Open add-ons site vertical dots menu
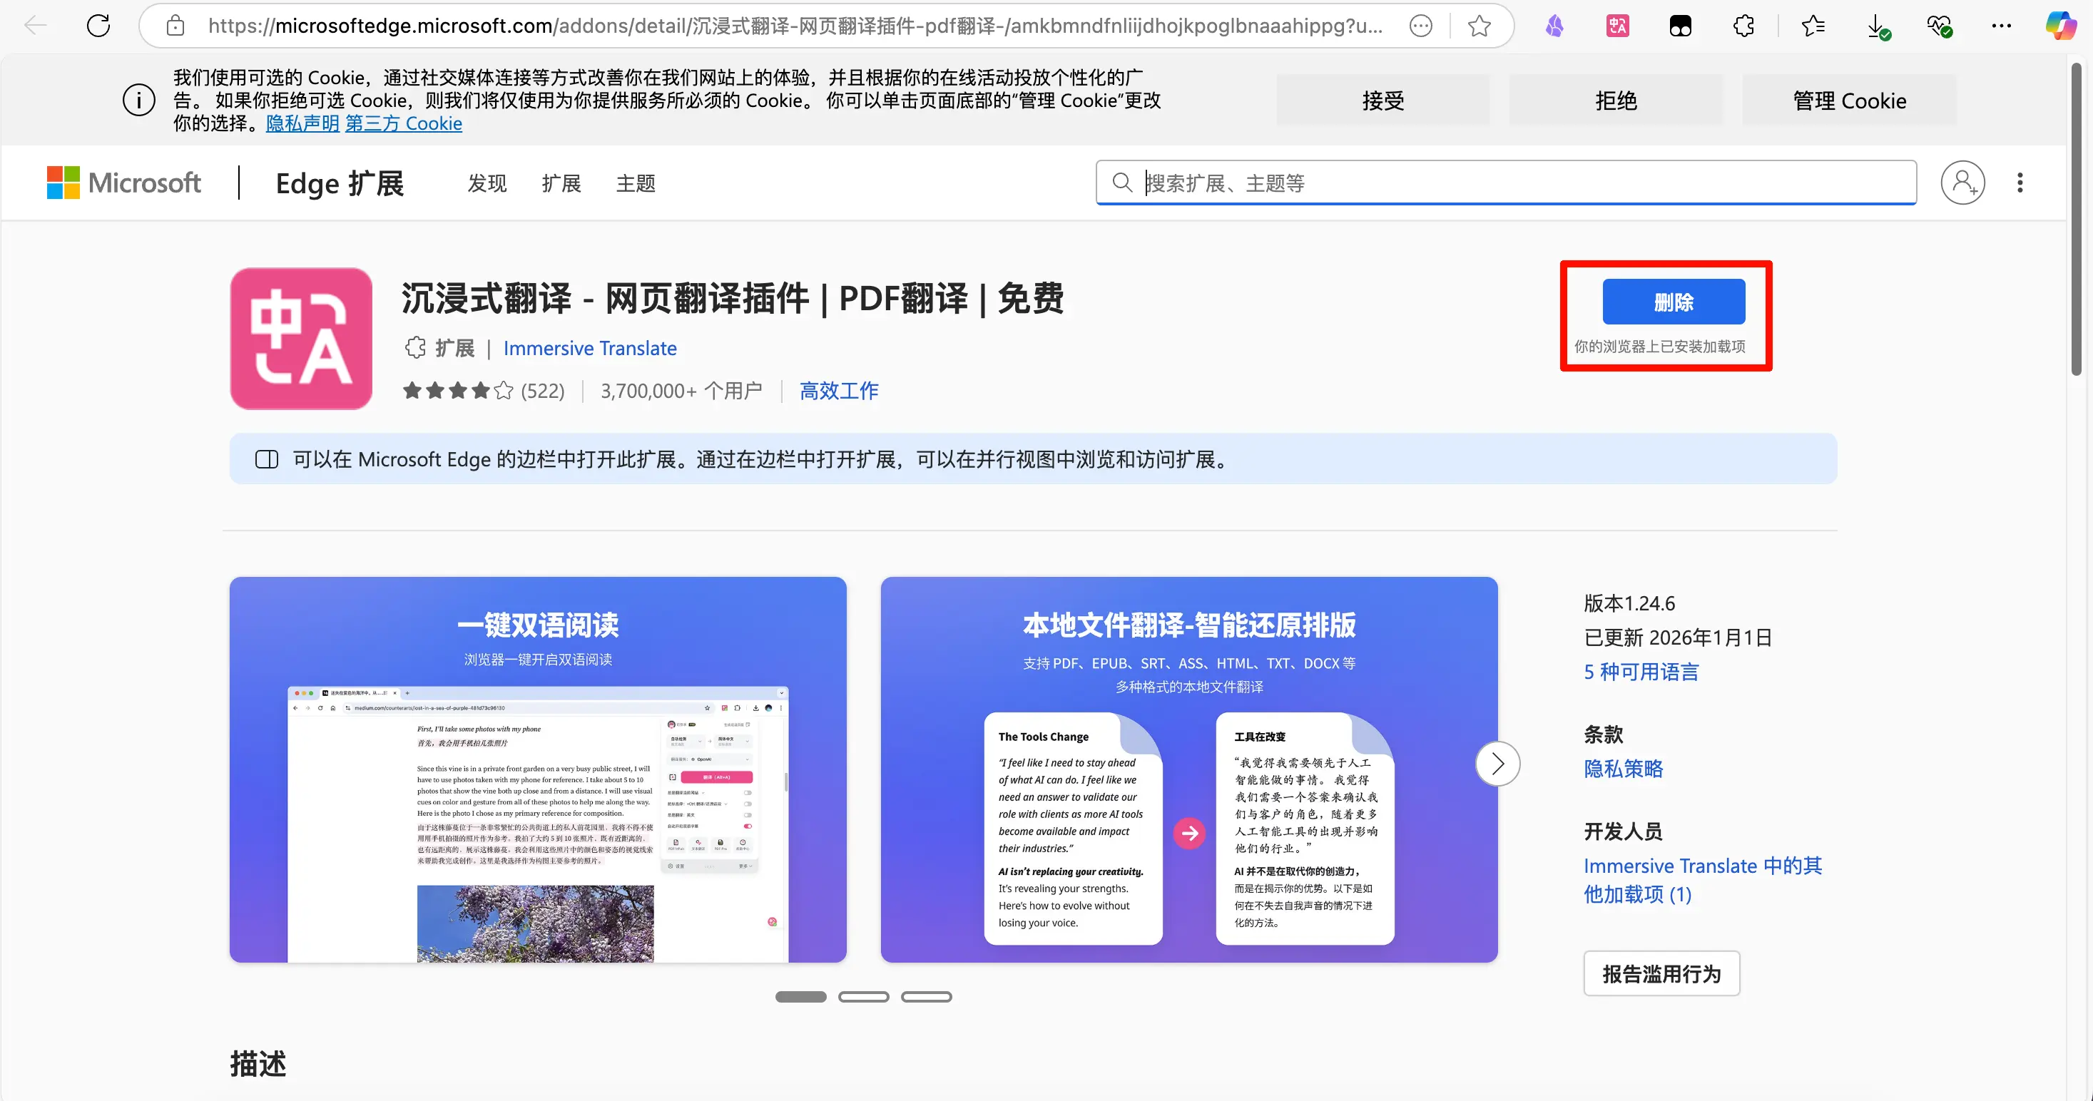 click(2020, 183)
